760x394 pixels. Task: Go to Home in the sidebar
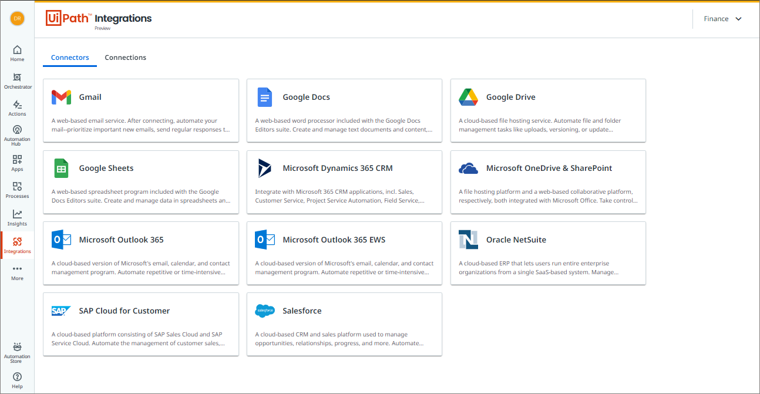click(17, 53)
